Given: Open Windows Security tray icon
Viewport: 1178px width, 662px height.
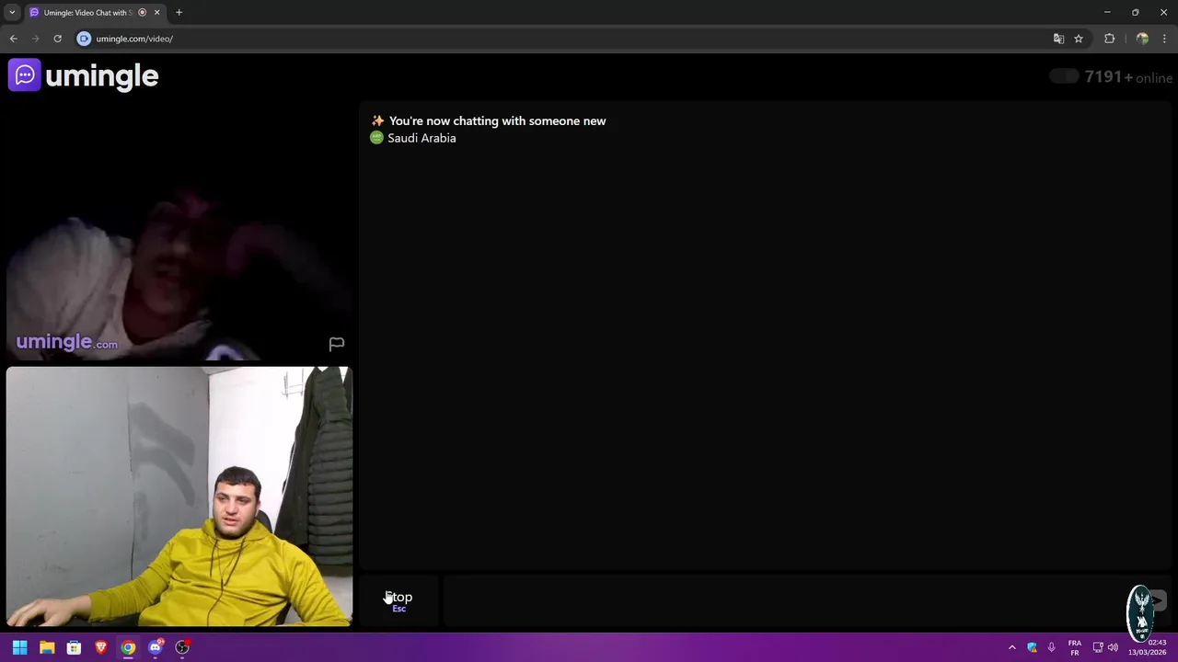Looking at the screenshot, I should coord(1032,647).
